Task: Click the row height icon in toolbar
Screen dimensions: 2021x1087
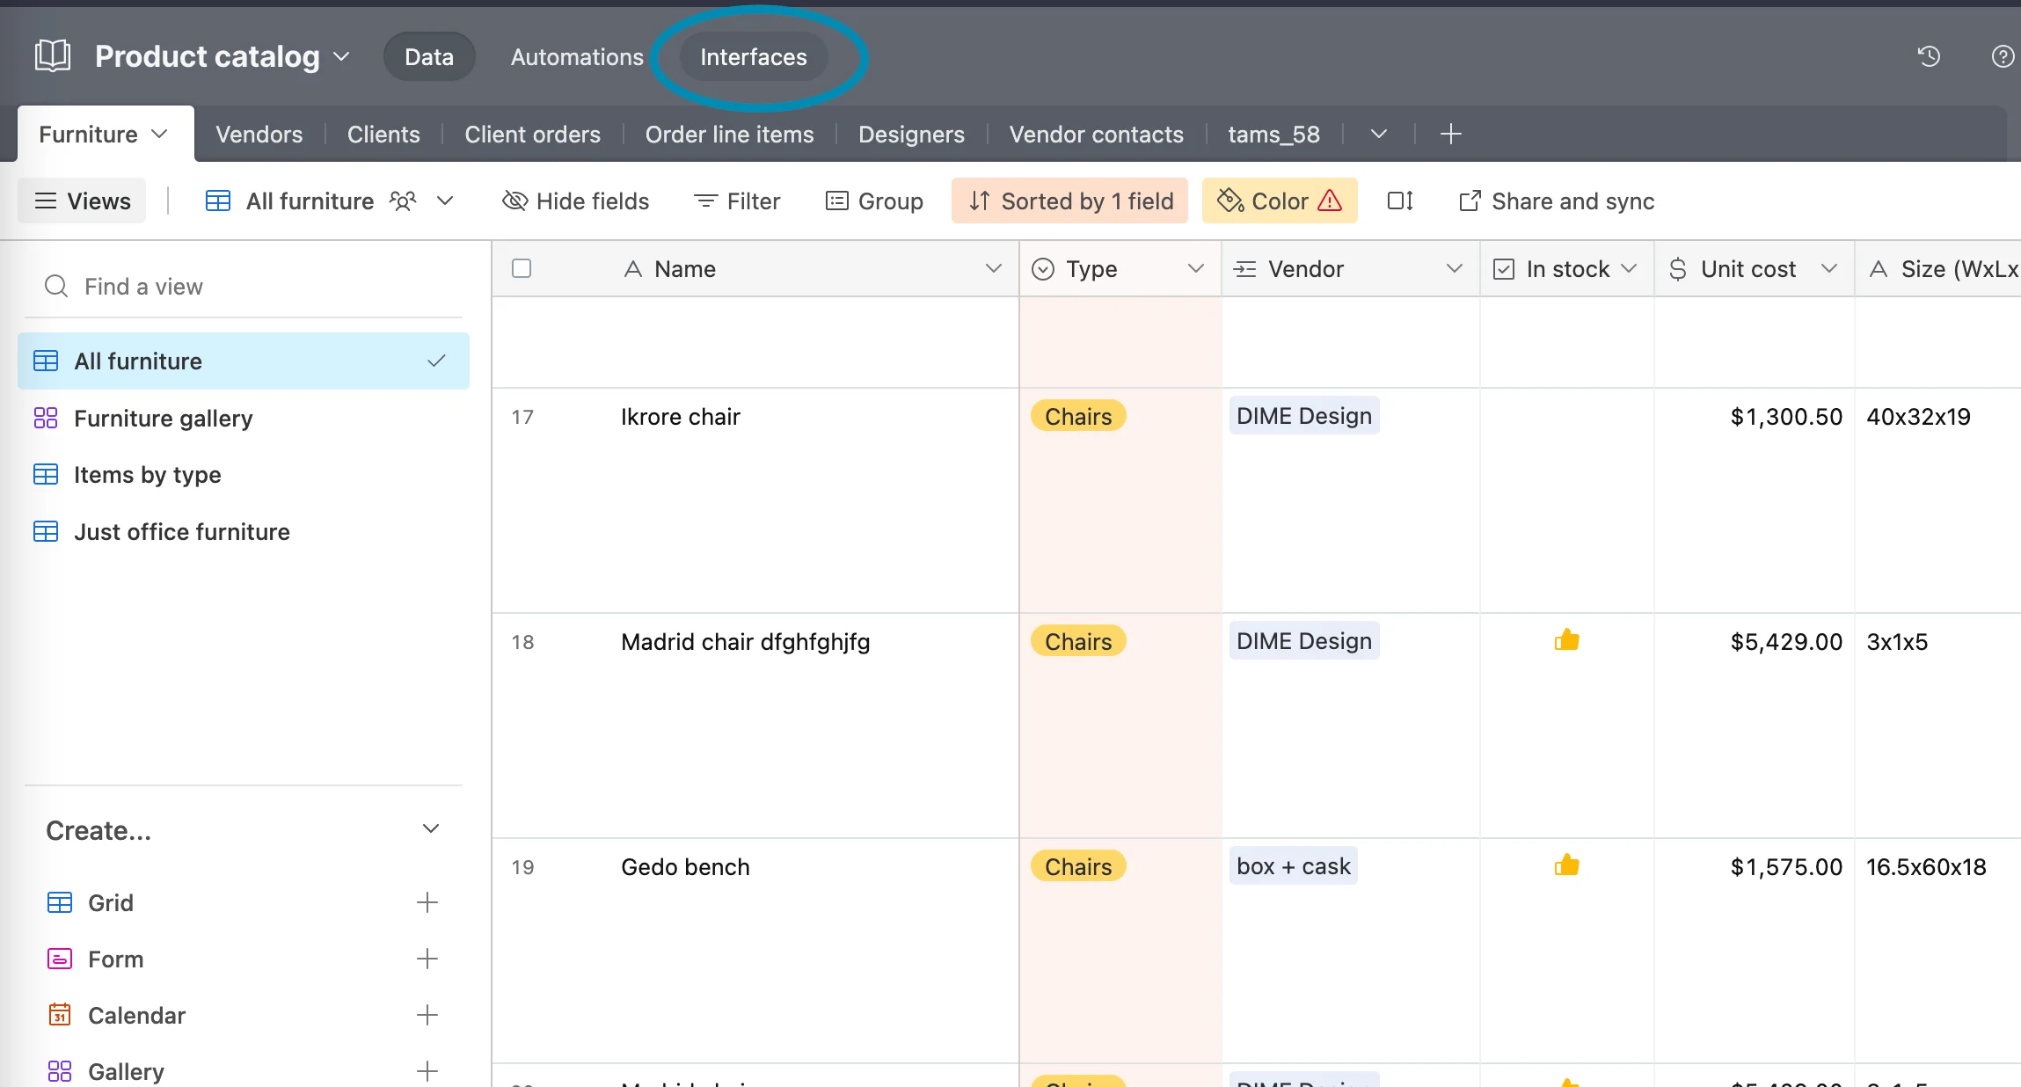Action: click(x=1399, y=201)
